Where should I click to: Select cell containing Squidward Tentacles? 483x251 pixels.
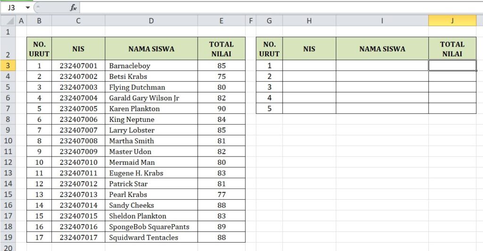click(x=151, y=237)
